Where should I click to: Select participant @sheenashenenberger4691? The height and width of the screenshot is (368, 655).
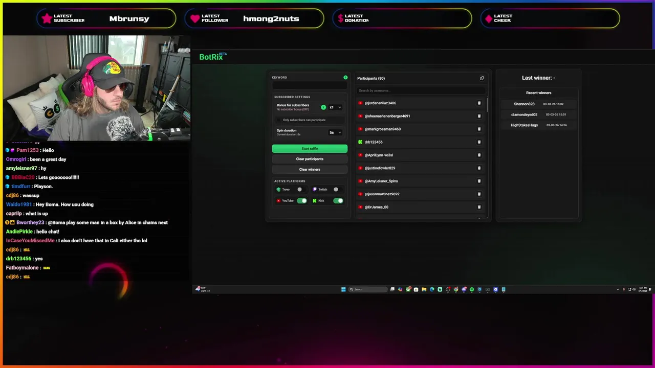[x=387, y=116]
